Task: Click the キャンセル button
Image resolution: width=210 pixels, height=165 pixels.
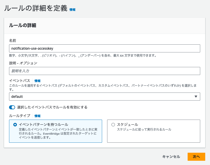Action: click(x=171, y=156)
